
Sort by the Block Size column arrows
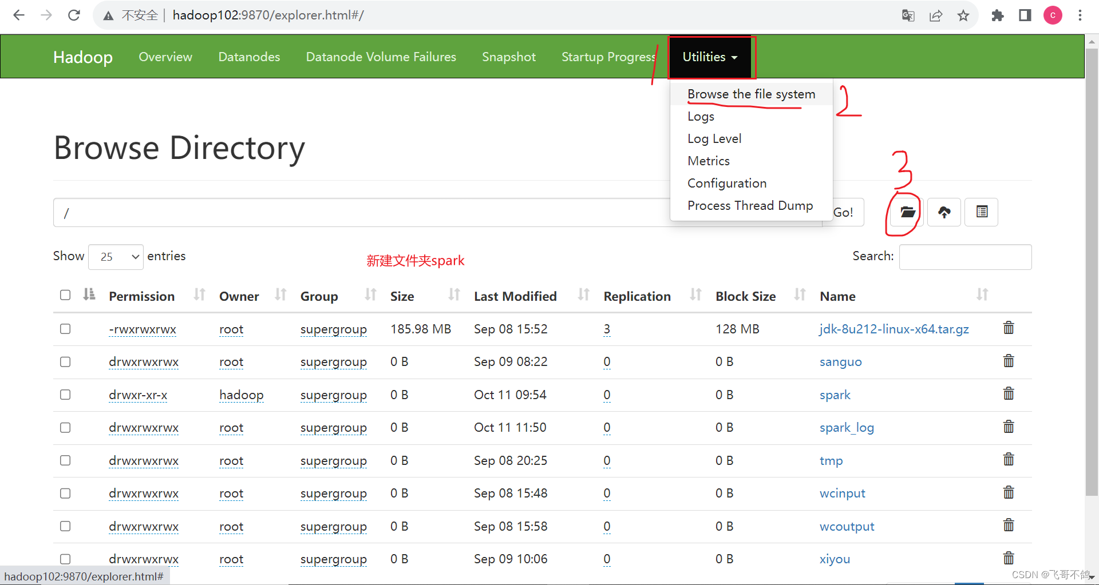pyautogui.click(x=800, y=295)
